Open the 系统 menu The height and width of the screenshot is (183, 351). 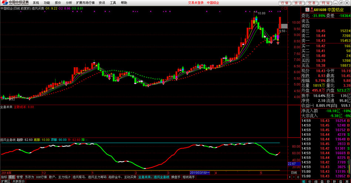(36, 3)
